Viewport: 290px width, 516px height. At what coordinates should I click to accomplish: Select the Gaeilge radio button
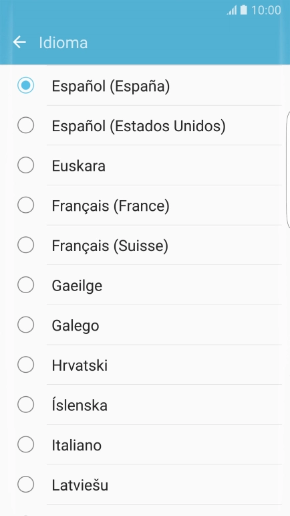point(25,284)
